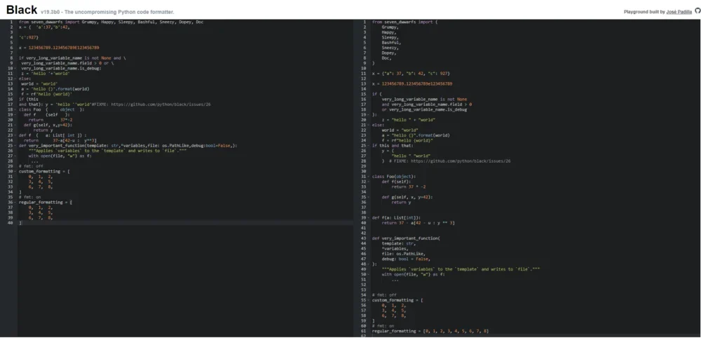Screen dimensions: 701x340
Task: Click "world = 'world'" in the left editor
Action: (39, 83)
